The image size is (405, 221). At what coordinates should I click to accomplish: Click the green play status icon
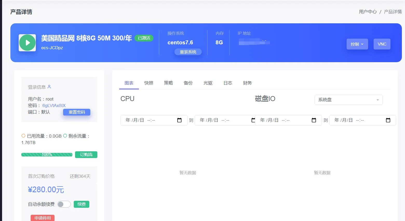tap(27, 43)
